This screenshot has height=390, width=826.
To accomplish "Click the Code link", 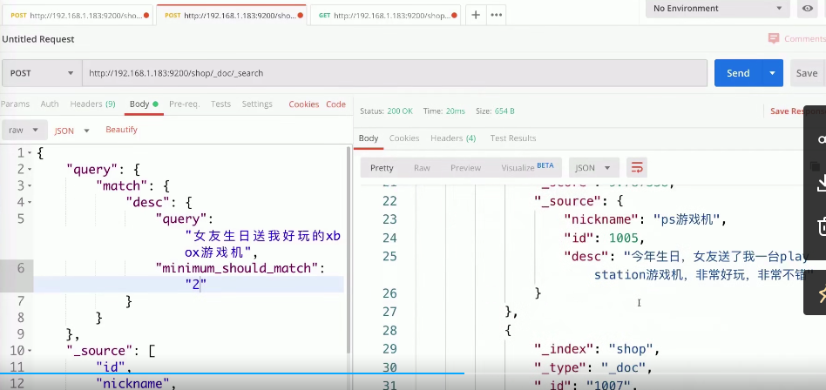I will (335, 104).
